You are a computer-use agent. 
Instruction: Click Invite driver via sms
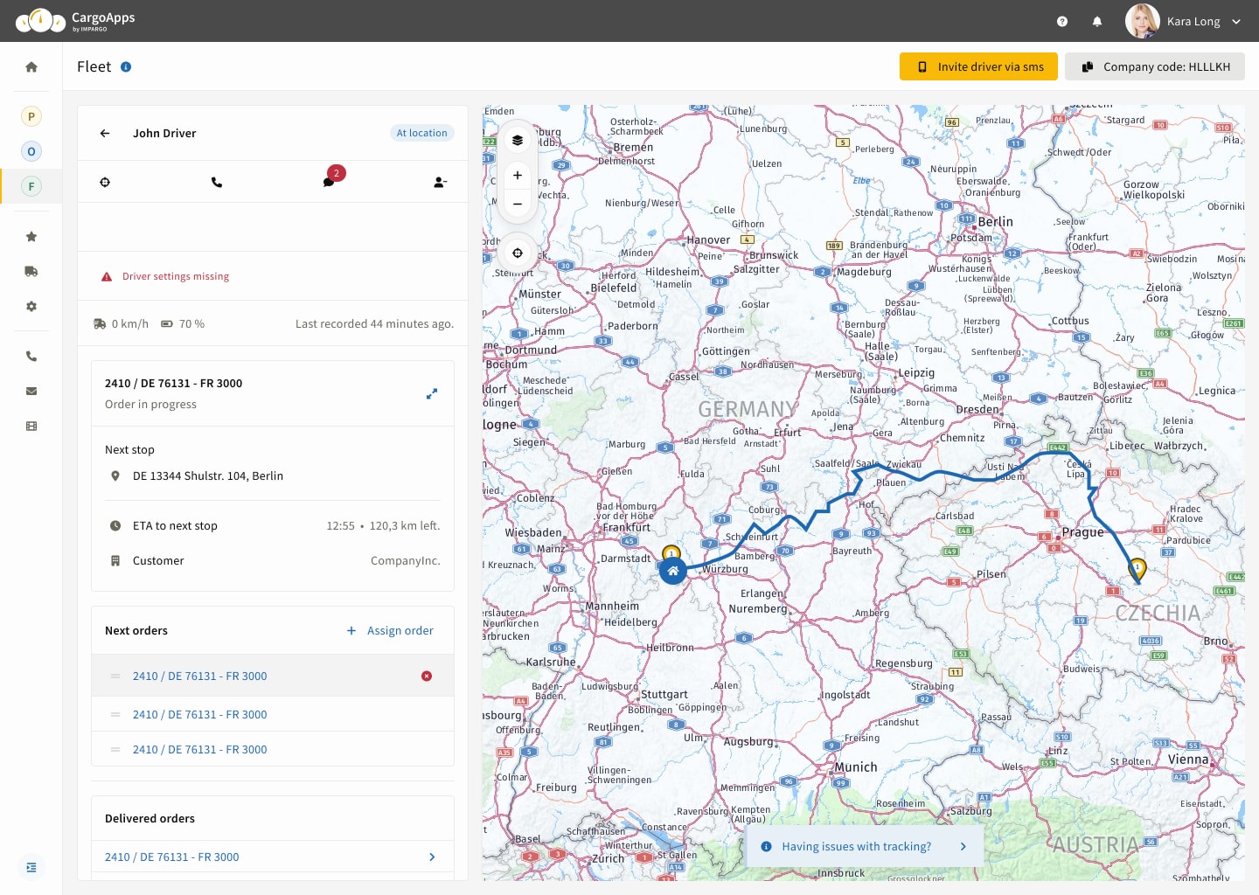(x=978, y=66)
